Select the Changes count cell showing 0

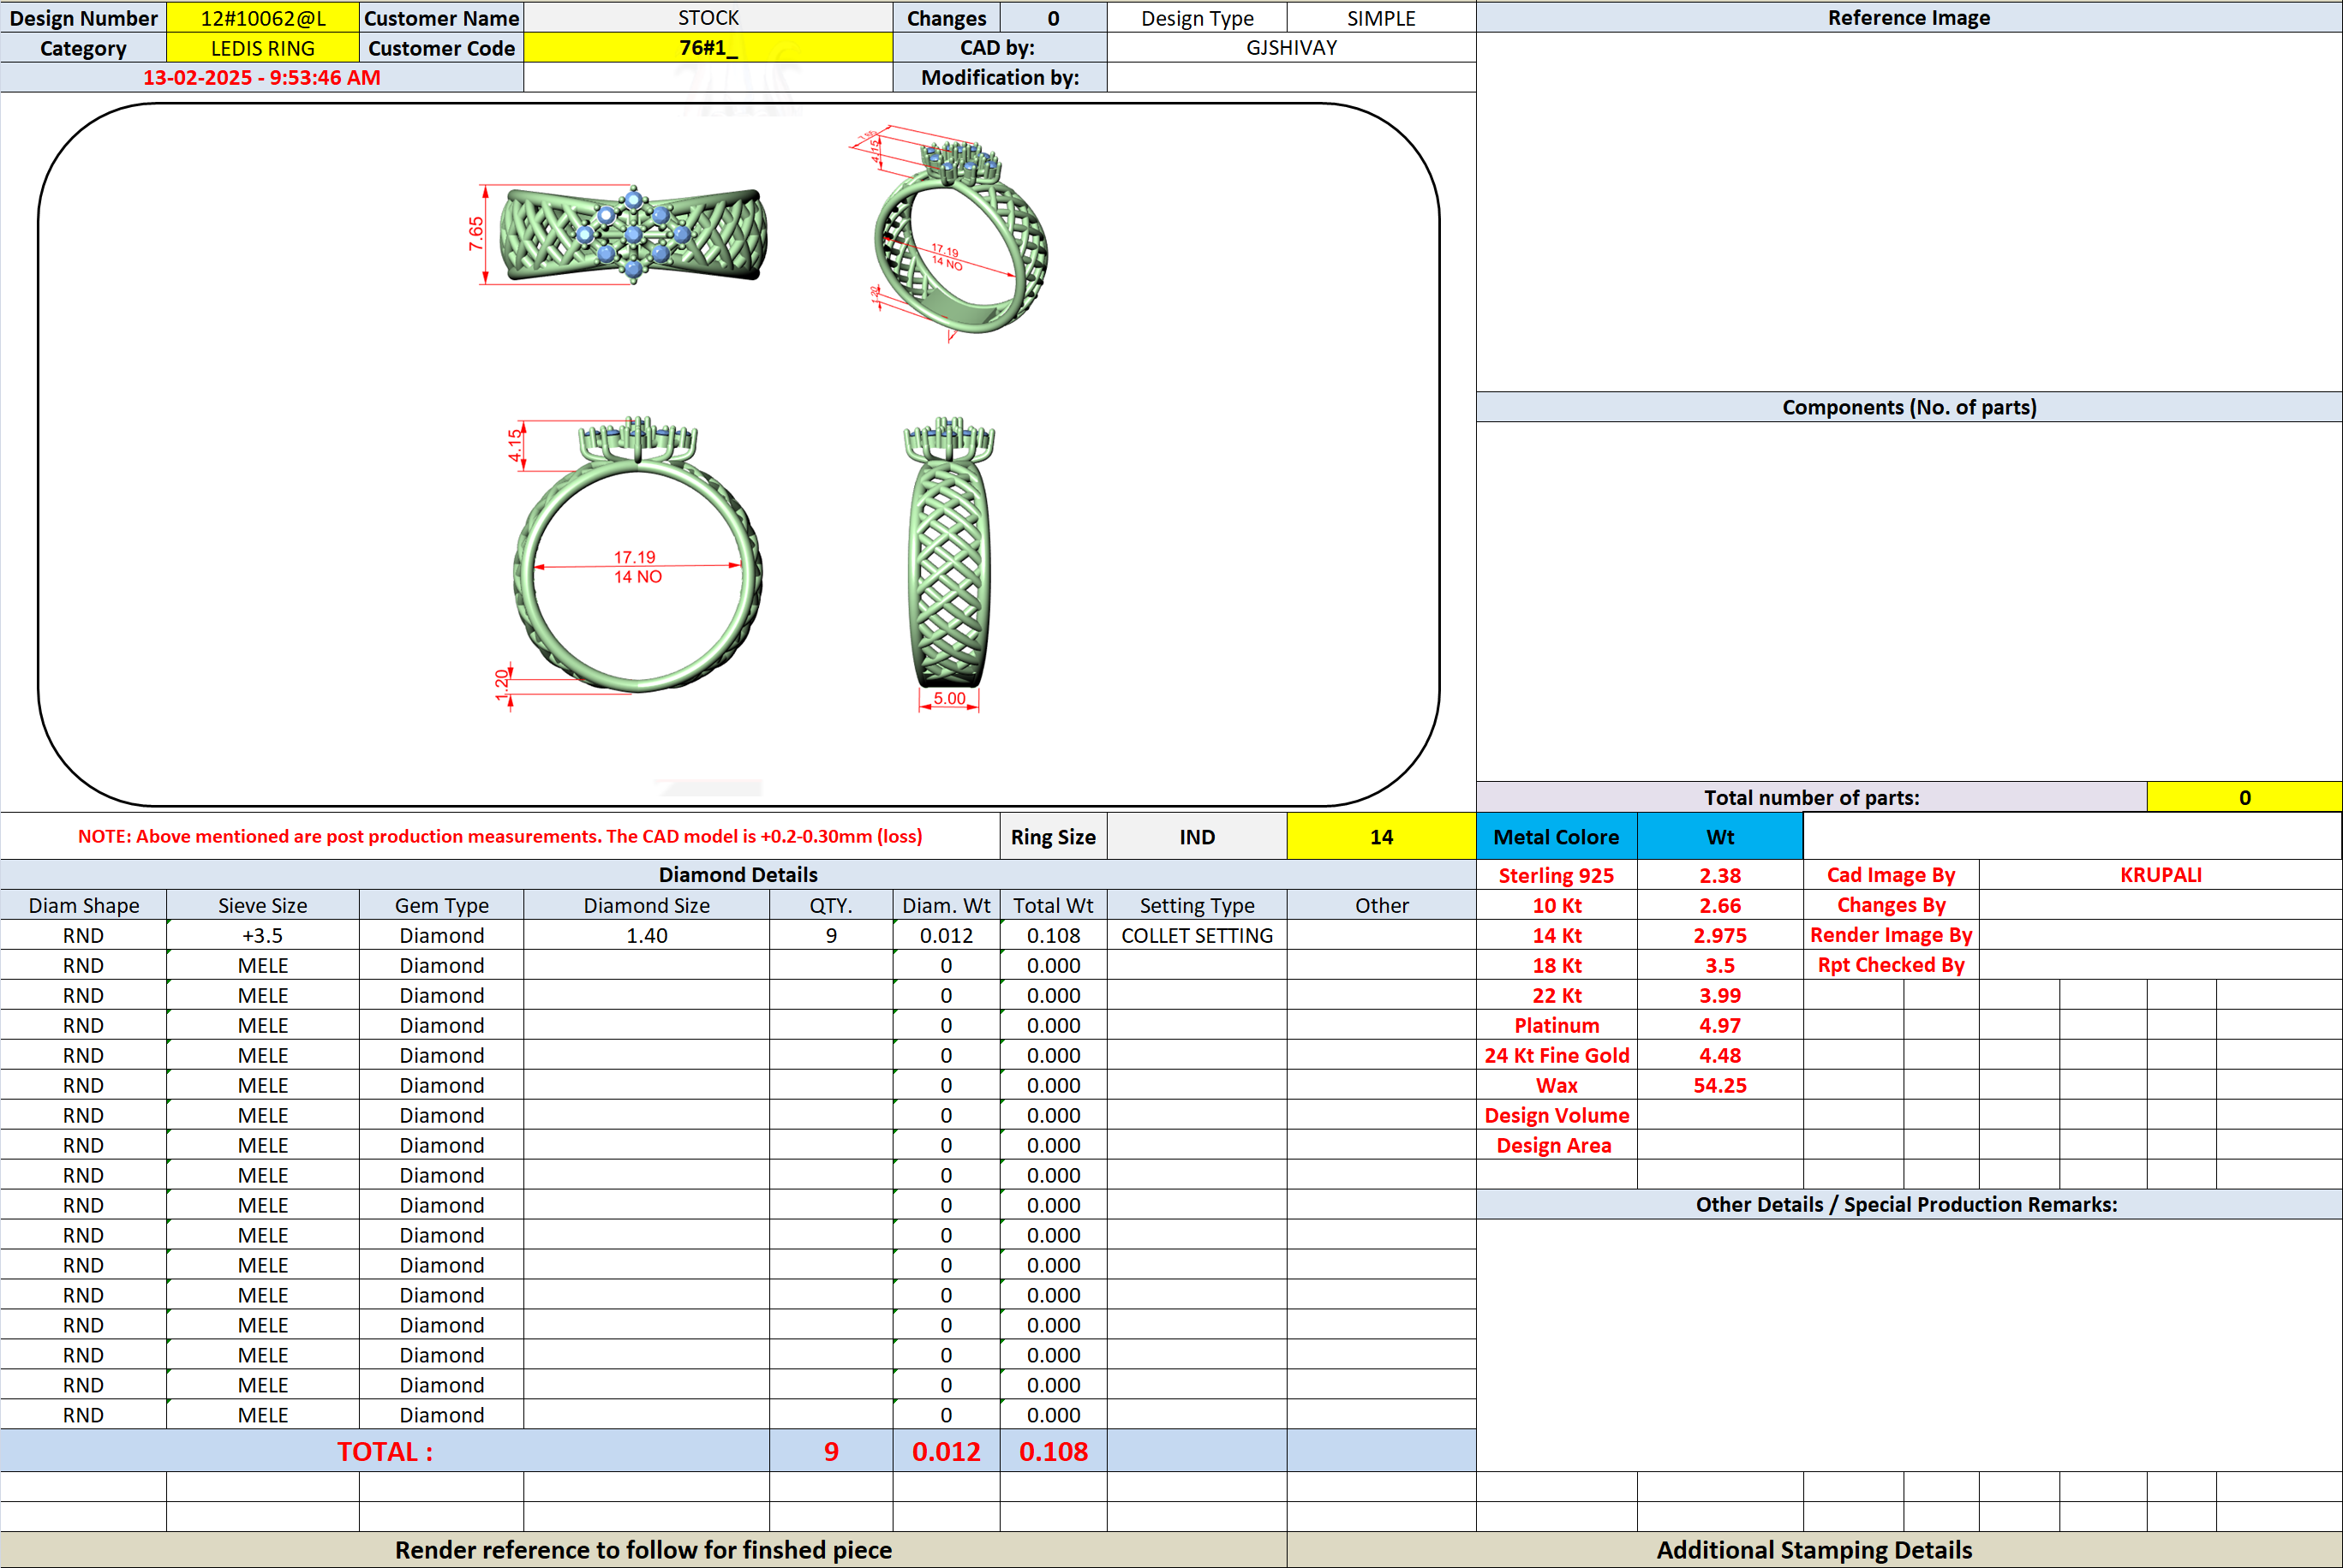[1054, 18]
